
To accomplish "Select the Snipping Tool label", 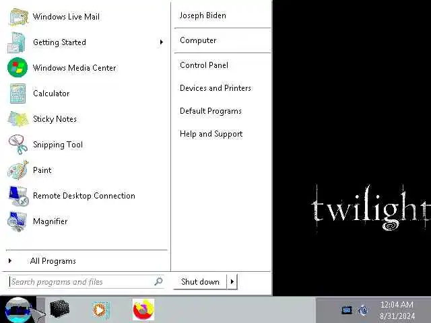I will [58, 145].
